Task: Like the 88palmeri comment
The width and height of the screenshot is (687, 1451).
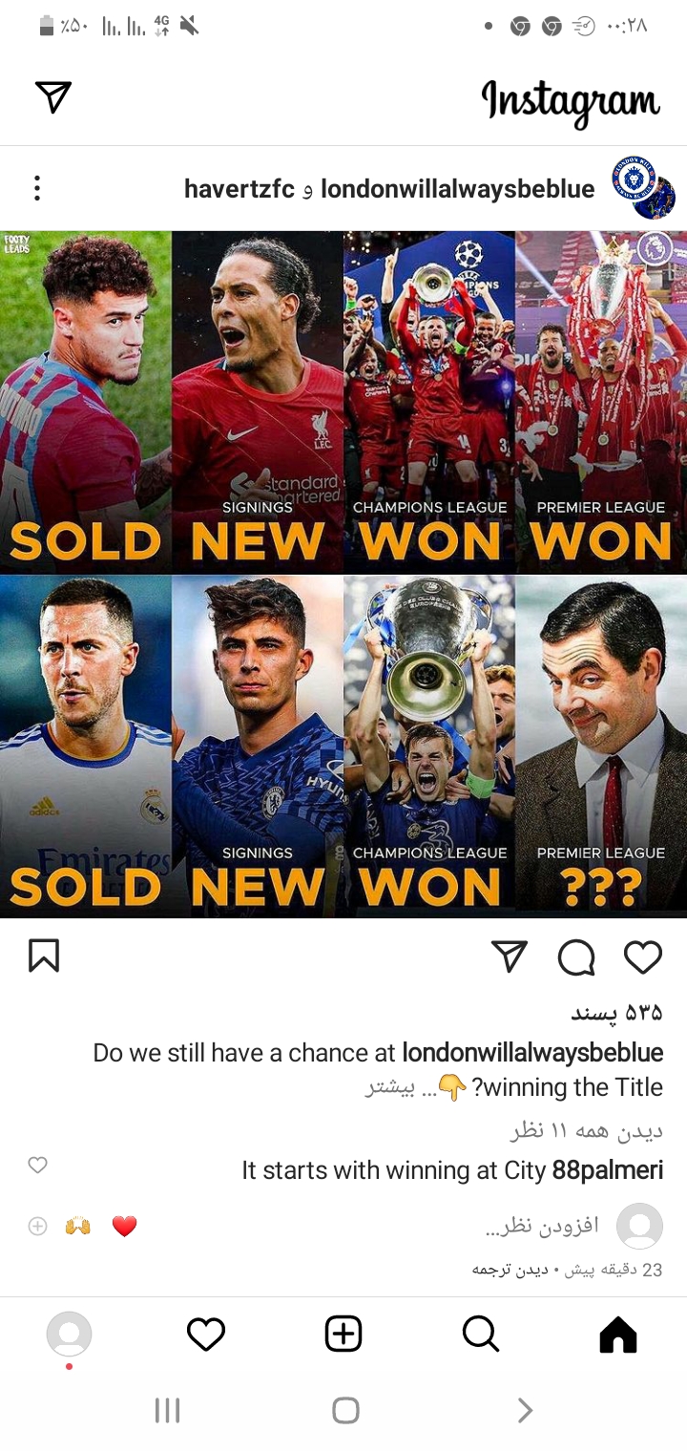Action: point(37,1165)
